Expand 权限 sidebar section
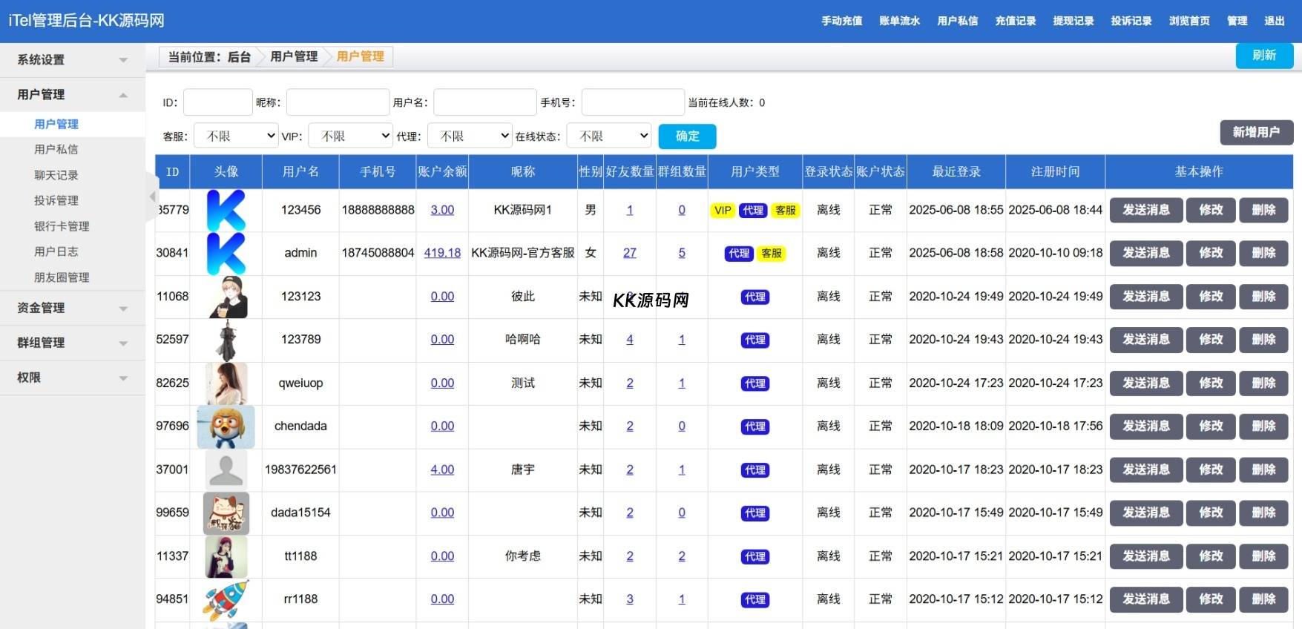 73,378
